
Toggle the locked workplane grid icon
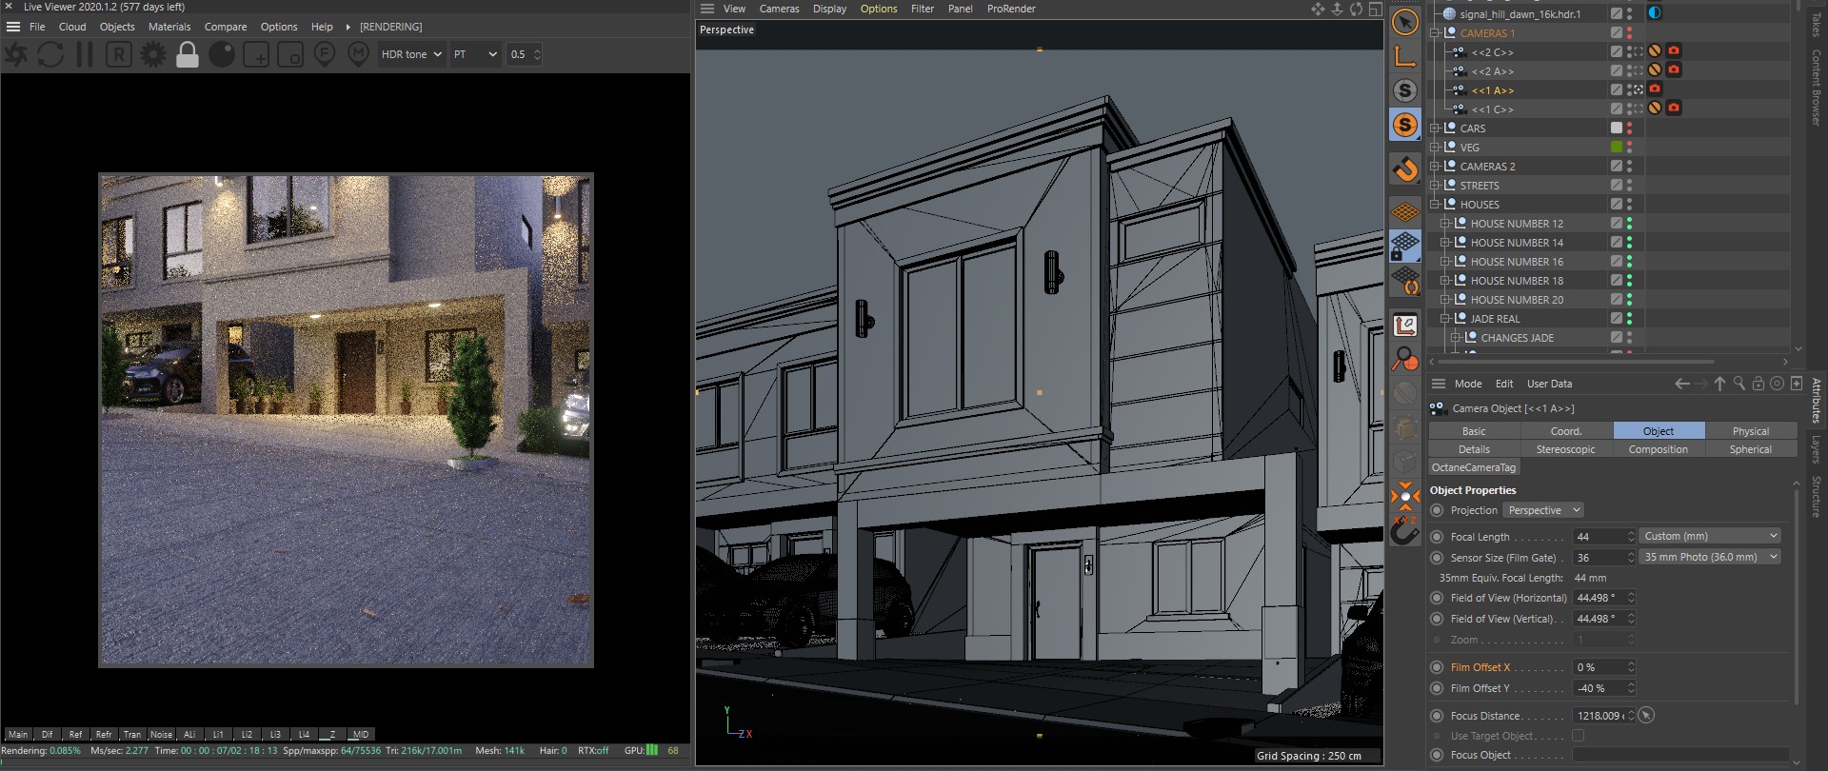[1405, 247]
